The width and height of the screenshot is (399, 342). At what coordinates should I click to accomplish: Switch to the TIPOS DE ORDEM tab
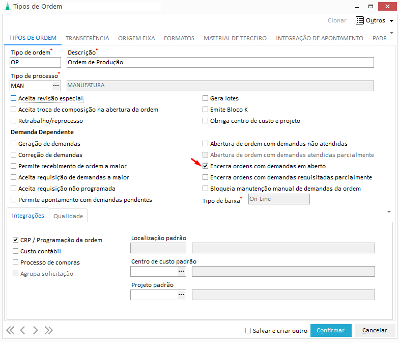(x=33, y=38)
